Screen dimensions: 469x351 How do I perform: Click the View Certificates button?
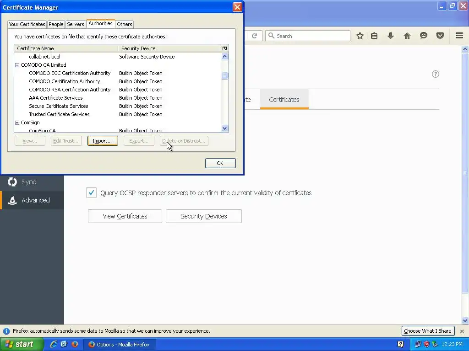(125, 216)
